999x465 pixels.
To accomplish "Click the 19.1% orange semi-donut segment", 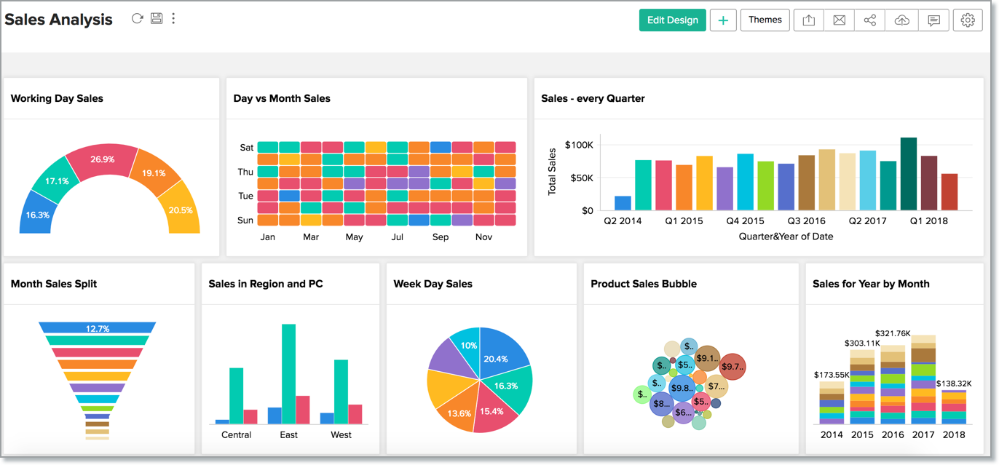I will pyautogui.click(x=154, y=173).
